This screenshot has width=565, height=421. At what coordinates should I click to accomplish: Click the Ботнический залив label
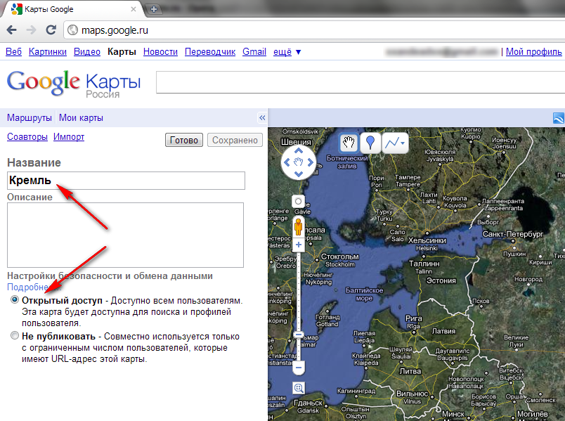347,162
